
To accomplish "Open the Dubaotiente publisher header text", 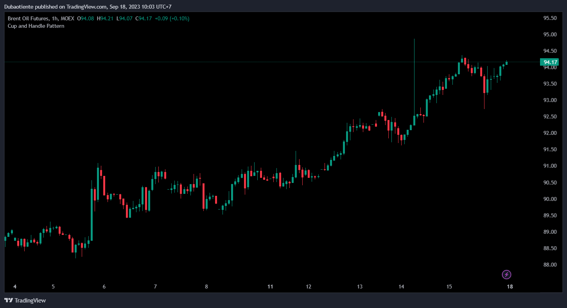I will 88,7.
